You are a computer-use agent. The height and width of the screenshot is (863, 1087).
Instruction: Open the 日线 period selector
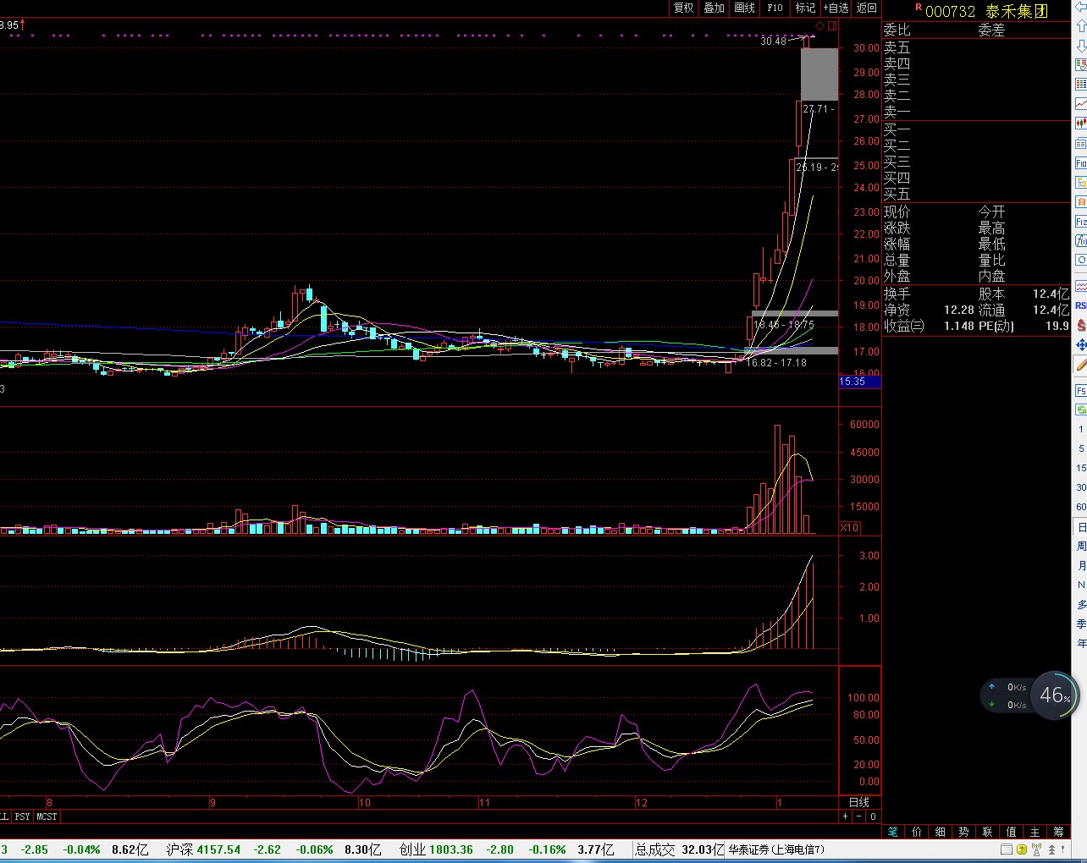pos(858,802)
